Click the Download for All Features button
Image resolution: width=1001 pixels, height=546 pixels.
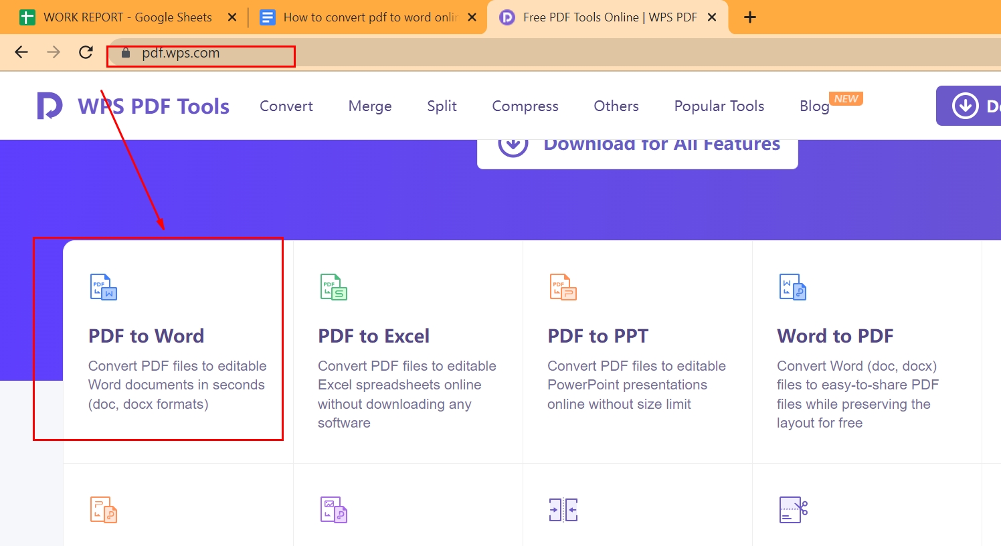pos(637,143)
